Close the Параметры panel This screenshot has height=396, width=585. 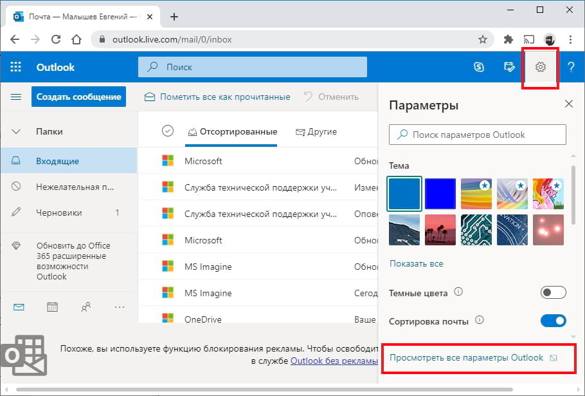[568, 104]
